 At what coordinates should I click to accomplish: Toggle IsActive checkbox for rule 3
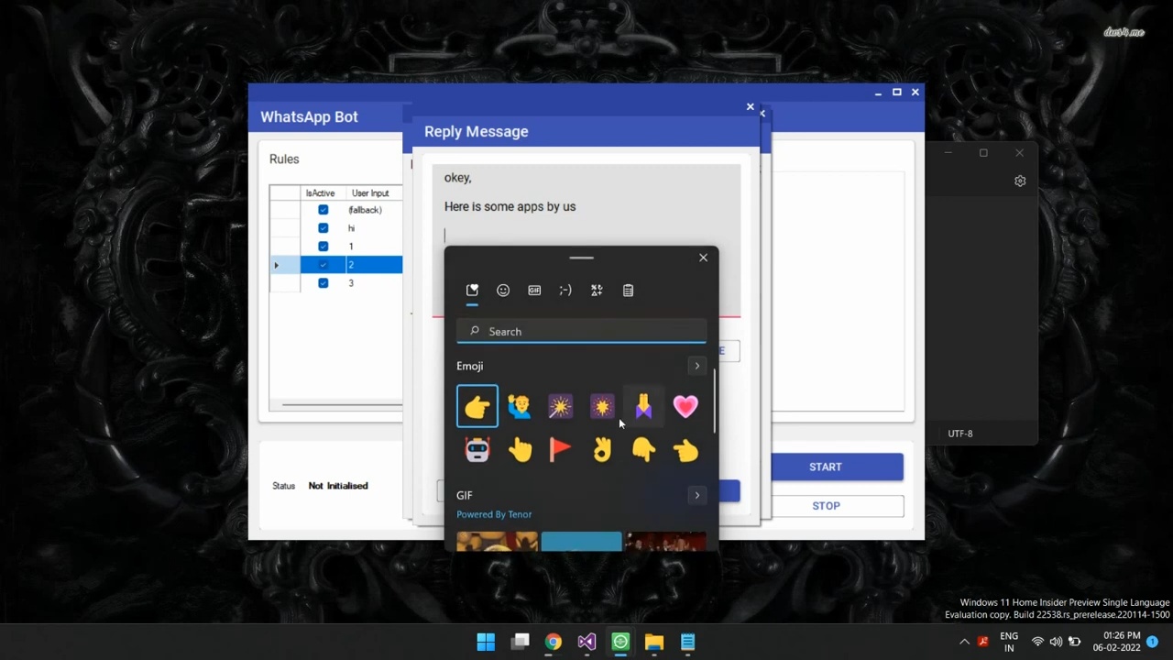point(323,283)
